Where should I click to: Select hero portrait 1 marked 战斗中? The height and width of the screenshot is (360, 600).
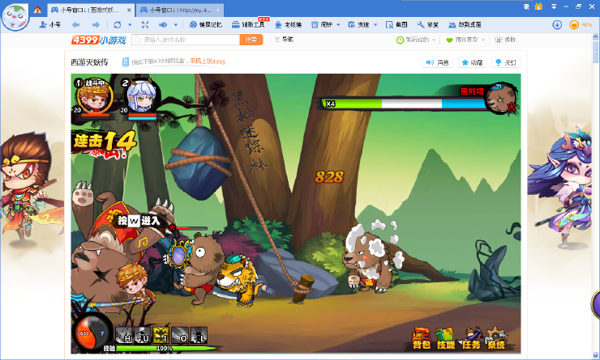click(94, 96)
